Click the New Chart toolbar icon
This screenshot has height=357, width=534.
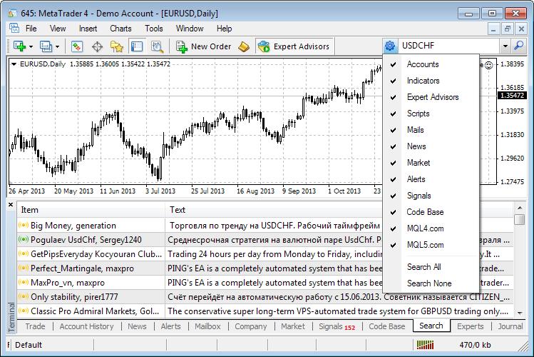pos(19,46)
